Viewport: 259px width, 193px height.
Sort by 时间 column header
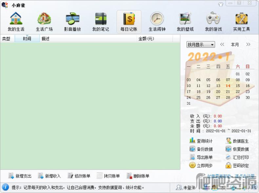pyautogui.click(x=27, y=39)
